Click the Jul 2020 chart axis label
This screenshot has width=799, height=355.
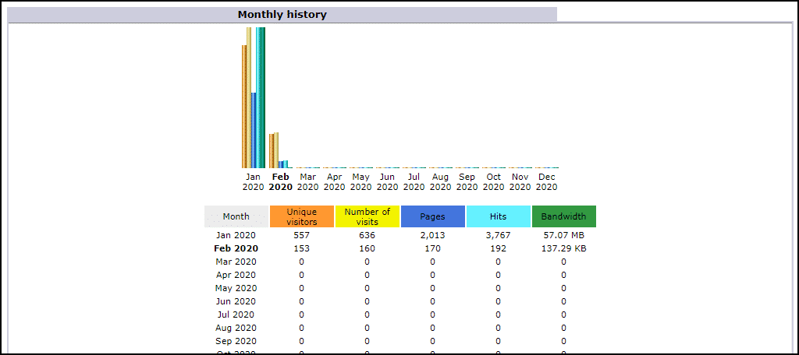pyautogui.click(x=414, y=181)
